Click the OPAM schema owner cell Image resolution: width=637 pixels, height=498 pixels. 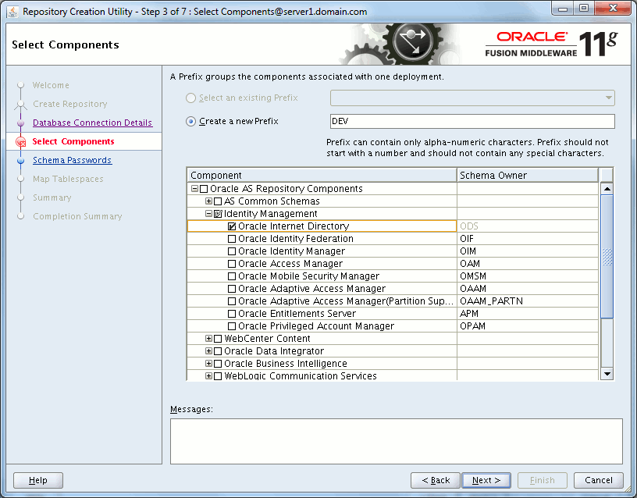click(x=528, y=326)
